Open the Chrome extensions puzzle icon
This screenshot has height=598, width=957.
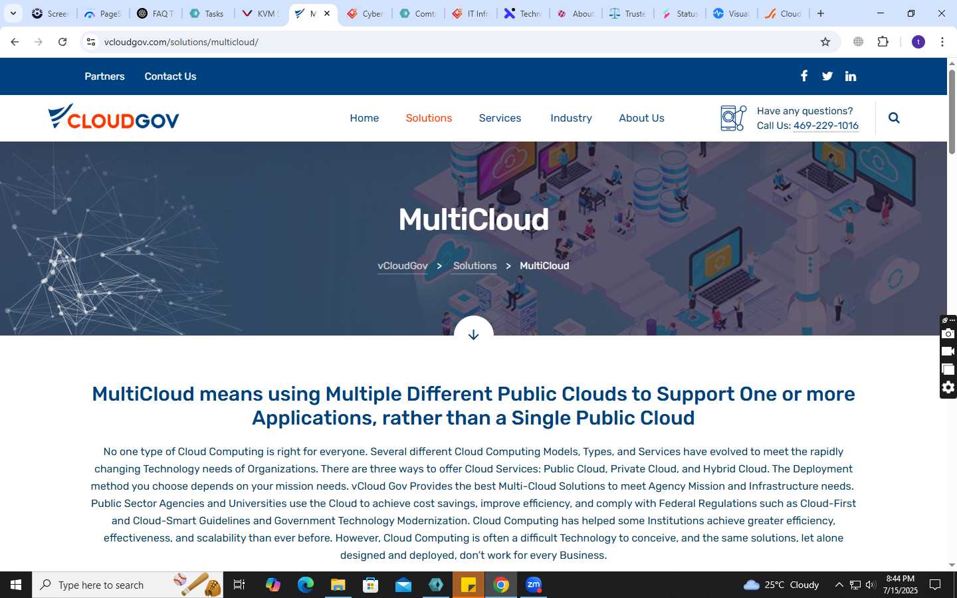[x=883, y=42]
